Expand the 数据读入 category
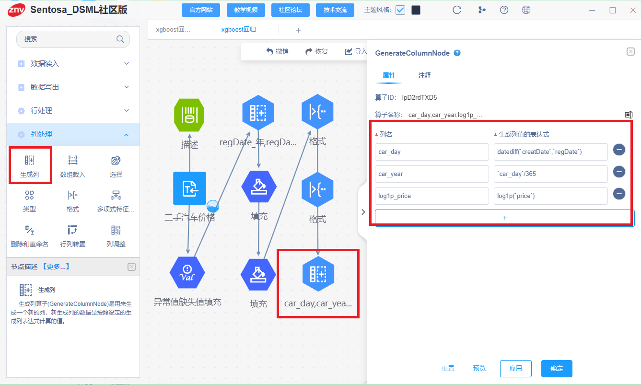The width and height of the screenshot is (641, 385). click(x=73, y=63)
